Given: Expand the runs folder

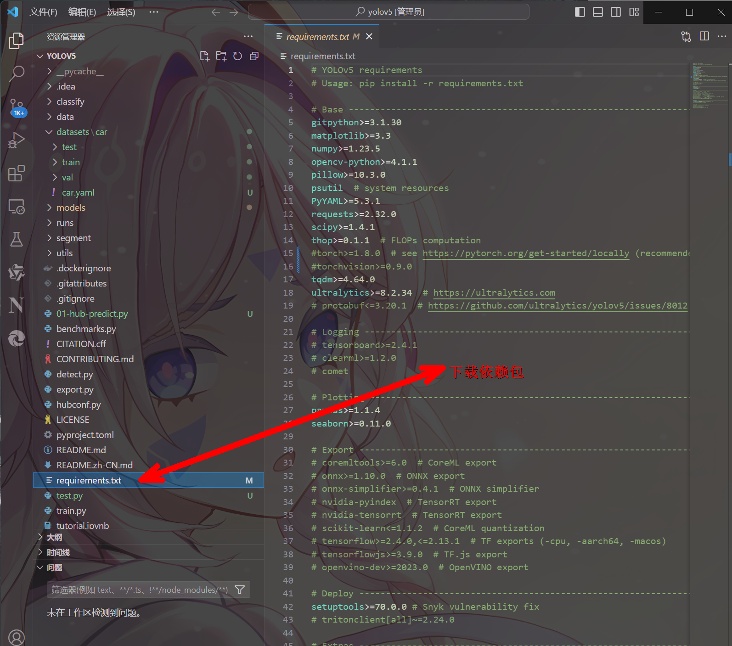Looking at the screenshot, I should [x=50, y=223].
